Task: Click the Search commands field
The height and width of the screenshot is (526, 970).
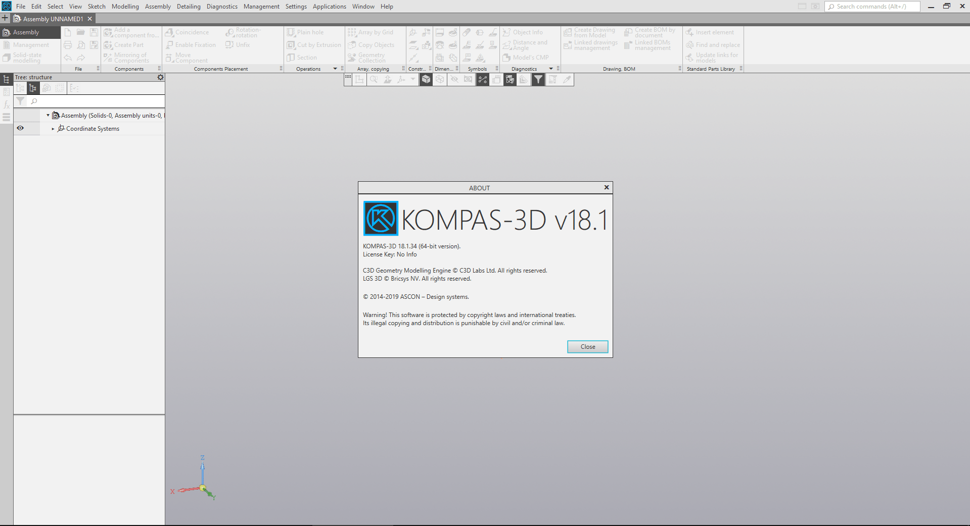Action: 872,7
